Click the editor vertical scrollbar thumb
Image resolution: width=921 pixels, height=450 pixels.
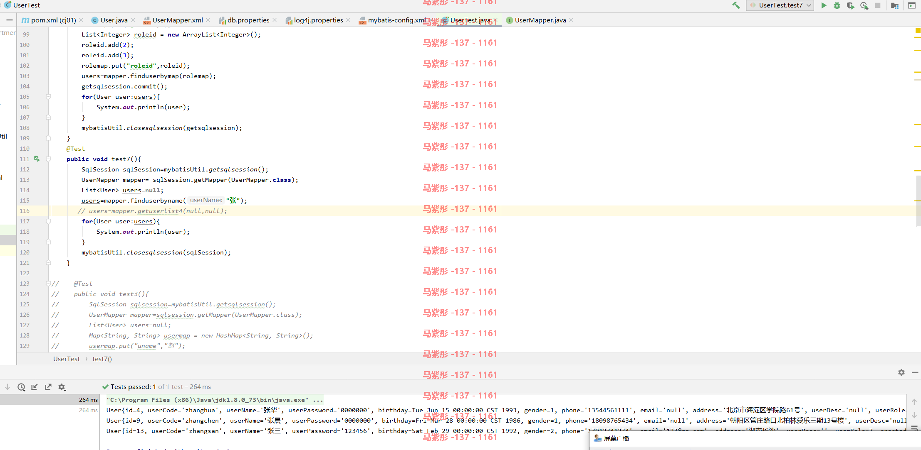point(919,201)
